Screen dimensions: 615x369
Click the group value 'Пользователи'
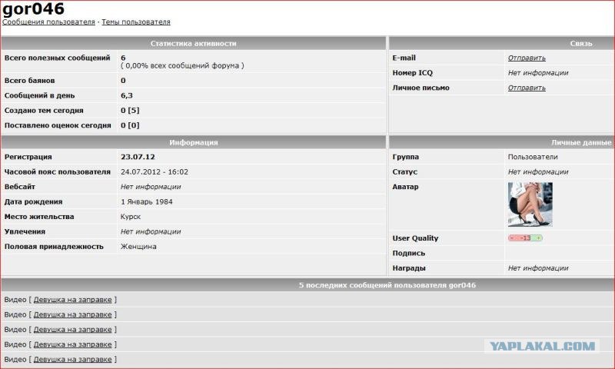coord(533,157)
